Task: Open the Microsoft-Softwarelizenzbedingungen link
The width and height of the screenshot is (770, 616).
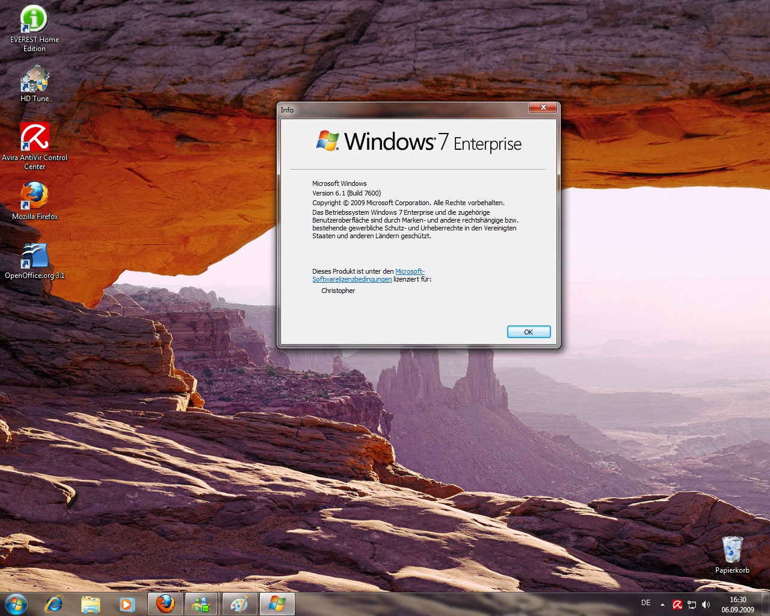Action: click(x=352, y=279)
